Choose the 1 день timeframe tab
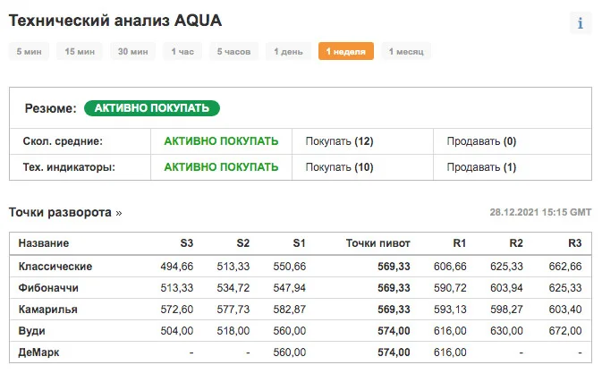602x382 pixels. click(x=288, y=52)
